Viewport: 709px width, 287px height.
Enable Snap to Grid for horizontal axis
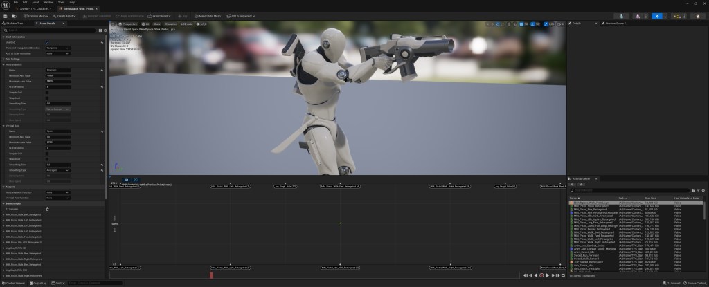click(47, 92)
